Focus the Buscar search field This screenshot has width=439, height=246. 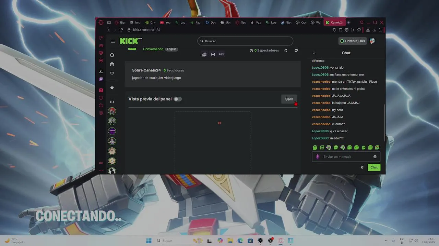pos(245,41)
